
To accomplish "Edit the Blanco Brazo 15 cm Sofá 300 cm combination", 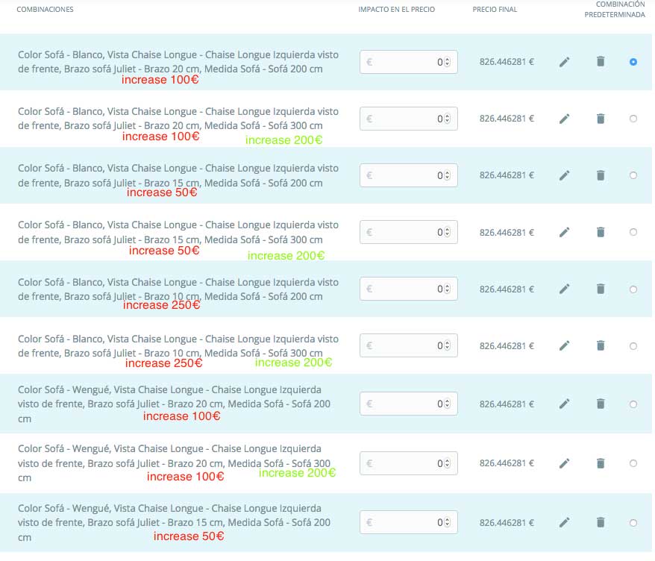I will click(x=564, y=232).
